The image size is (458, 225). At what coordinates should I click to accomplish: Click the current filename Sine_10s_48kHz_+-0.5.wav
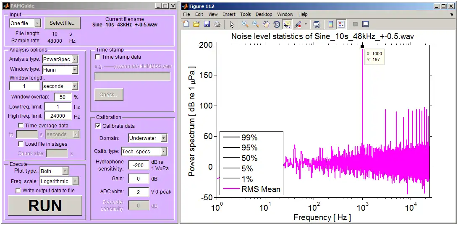coord(125,24)
